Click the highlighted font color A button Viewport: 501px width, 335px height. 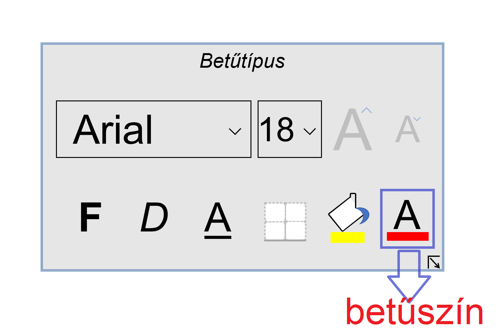(407, 218)
